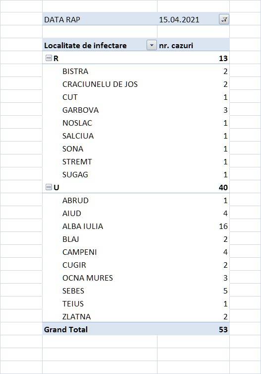
Task: Click the nr. cazuri column header
Action: (x=176, y=45)
